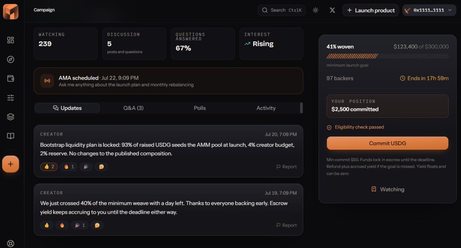Open the X social link icon
Viewport: 461px width, 248px height.
click(332, 10)
